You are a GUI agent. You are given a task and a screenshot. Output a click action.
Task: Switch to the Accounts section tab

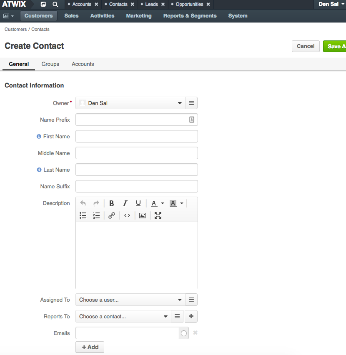[83, 64]
